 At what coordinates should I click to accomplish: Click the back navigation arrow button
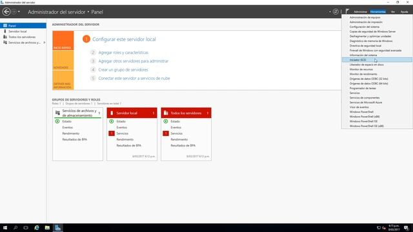[6, 12]
